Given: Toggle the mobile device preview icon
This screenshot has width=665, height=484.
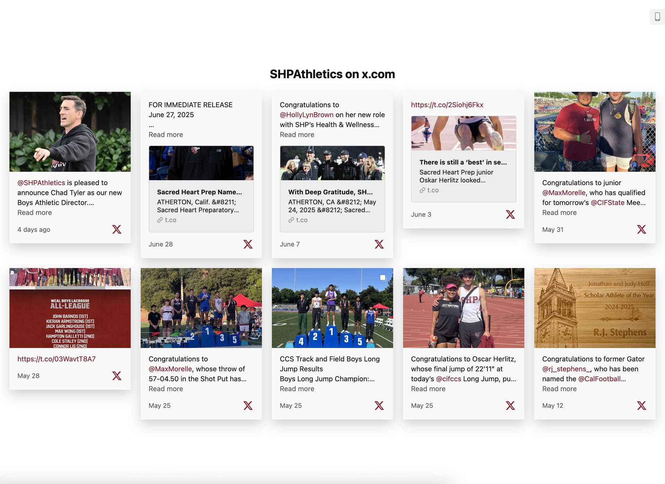Looking at the screenshot, I should [657, 16].
